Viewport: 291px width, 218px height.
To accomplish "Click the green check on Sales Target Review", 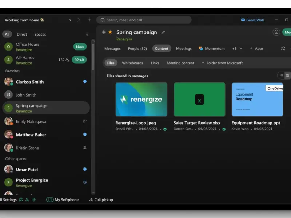I will pyautogui.click(x=224, y=129).
